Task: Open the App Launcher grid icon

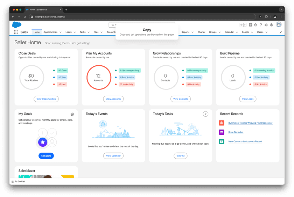Action: [x=16, y=32]
